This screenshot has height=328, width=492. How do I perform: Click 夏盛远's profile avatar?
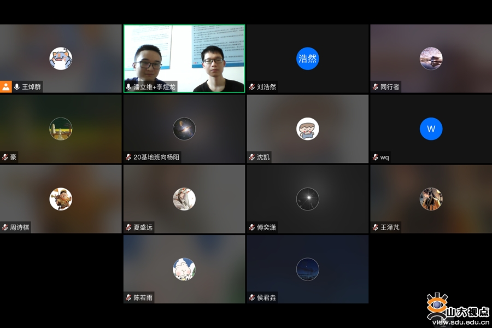(x=184, y=199)
